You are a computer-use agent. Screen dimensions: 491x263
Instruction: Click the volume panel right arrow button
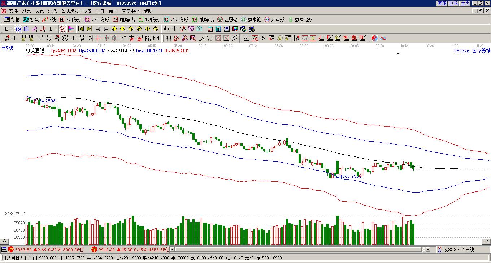click(486, 241)
